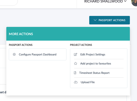The image size is (137, 101).
Task: Select Configure Passport Dashboard option
Action: tap(38, 54)
